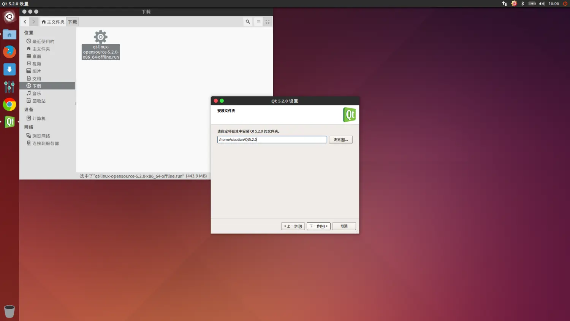The image size is (570, 321).
Task: Open clock showing 16:06
Action: [x=554, y=3]
